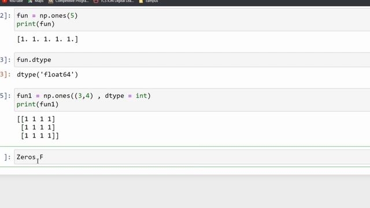
Task: Click the print(fun) line in the first cell
Action: click(36, 24)
